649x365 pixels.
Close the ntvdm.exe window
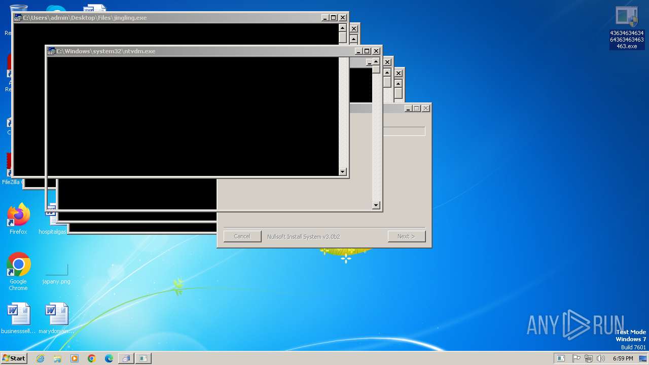coord(376,51)
